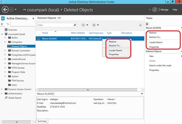Choose Restore To... in context menu
Screen dimensions: 182x124
[115, 46]
